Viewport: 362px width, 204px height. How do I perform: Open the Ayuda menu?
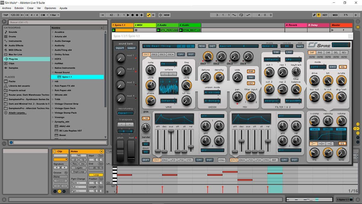click(x=63, y=8)
